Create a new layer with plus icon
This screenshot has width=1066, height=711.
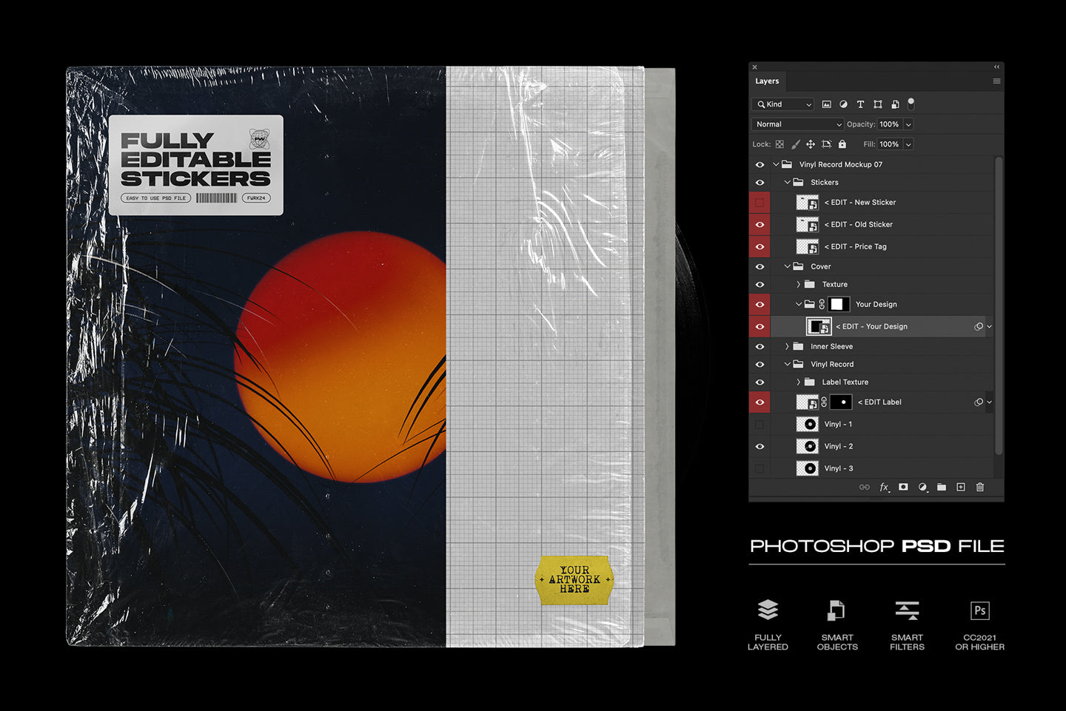(x=960, y=487)
